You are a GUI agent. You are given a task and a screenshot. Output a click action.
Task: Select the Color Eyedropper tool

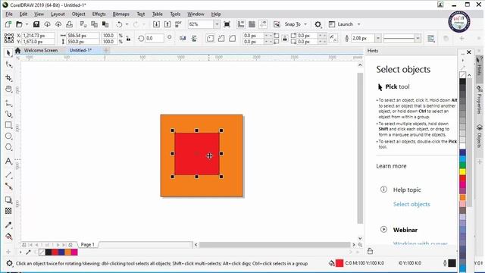tap(8, 225)
